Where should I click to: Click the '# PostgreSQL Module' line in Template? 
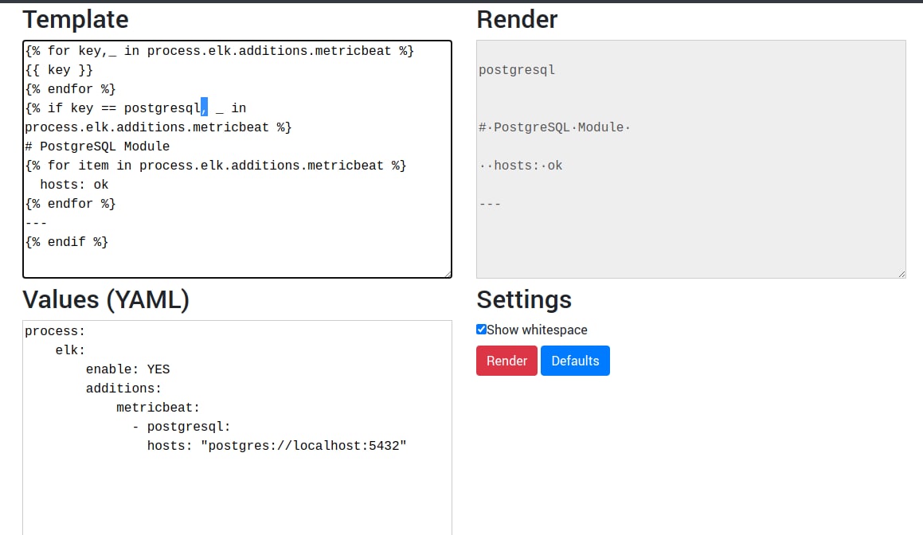(x=97, y=146)
